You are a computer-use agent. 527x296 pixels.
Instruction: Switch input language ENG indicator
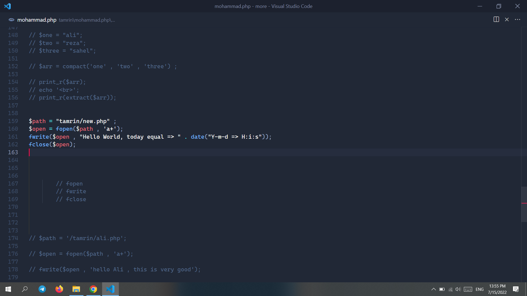coord(480,289)
